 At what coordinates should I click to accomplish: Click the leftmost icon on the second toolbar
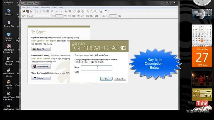(23, 16)
